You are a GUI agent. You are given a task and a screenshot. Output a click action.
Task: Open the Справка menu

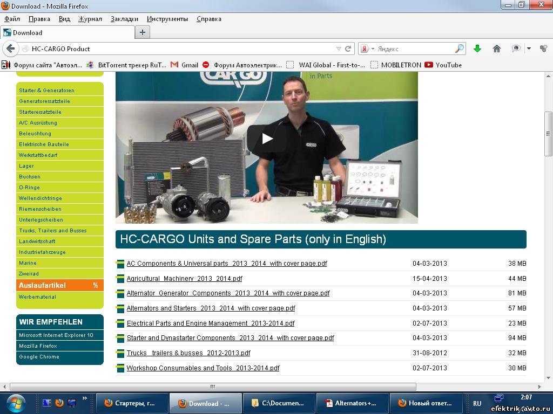209,19
